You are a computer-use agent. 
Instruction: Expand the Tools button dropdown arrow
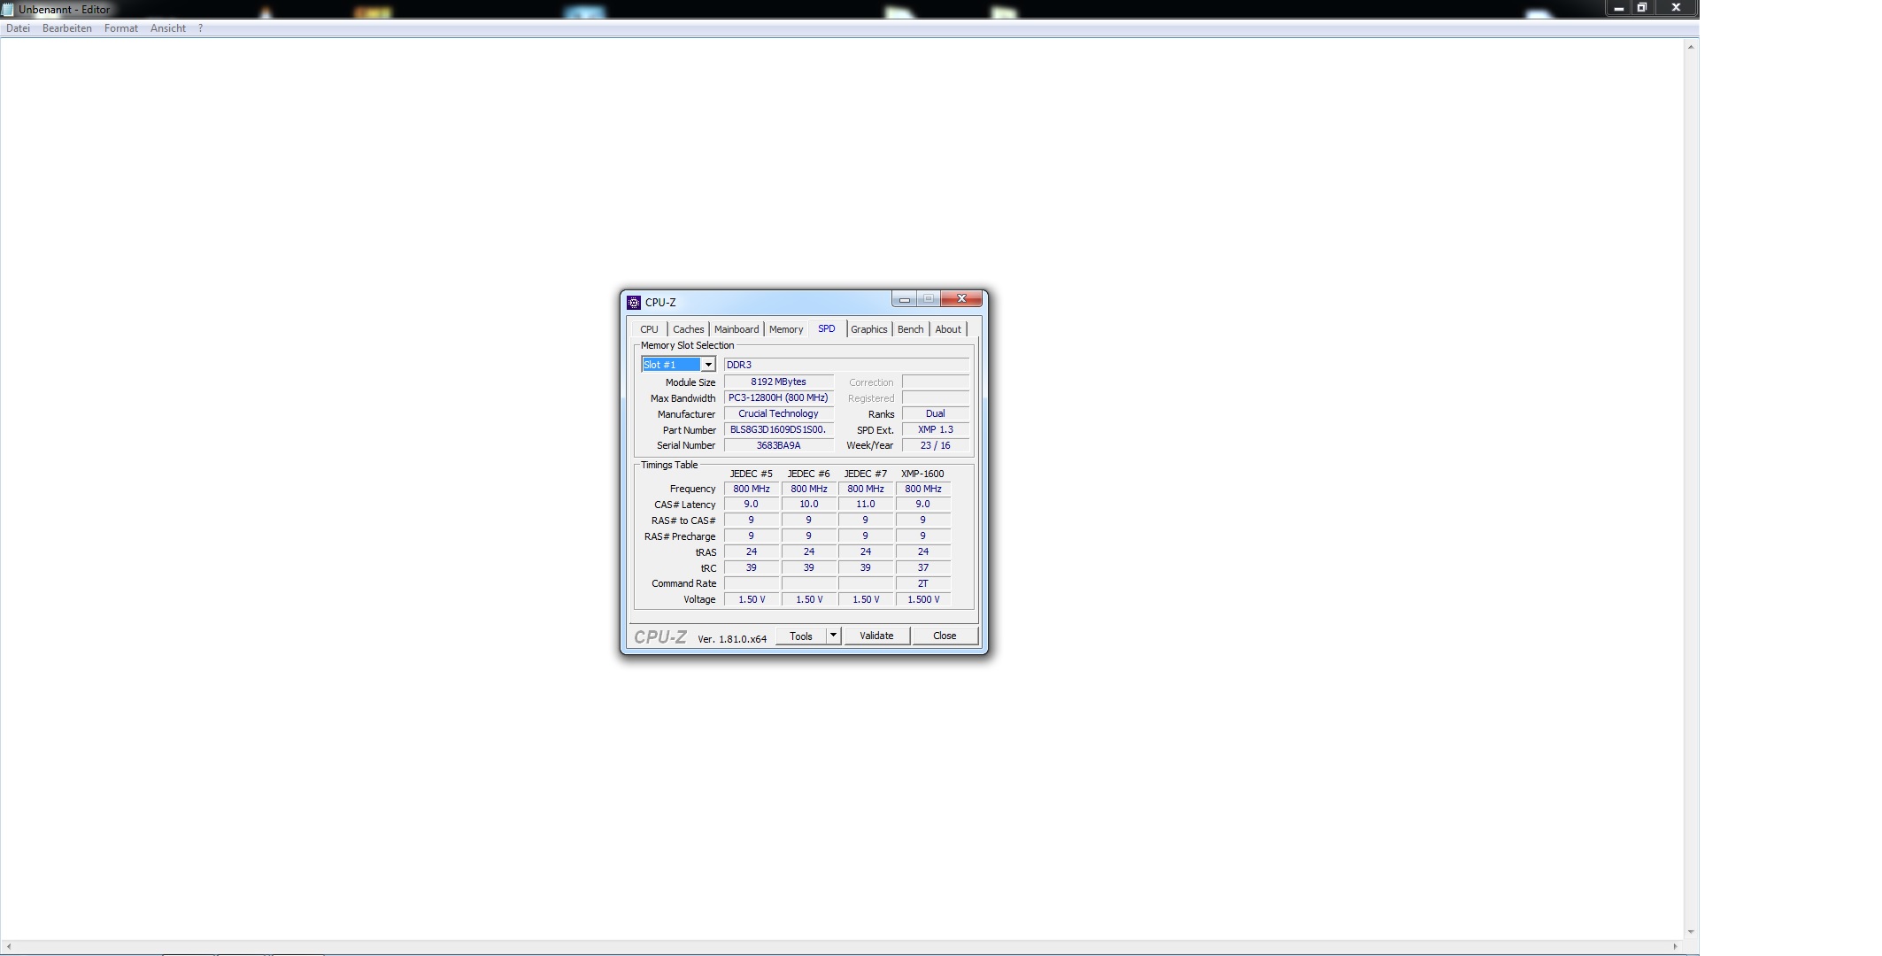point(833,636)
